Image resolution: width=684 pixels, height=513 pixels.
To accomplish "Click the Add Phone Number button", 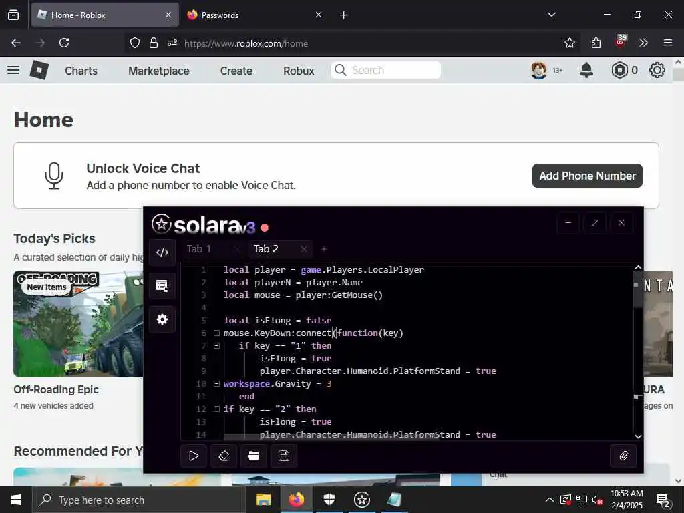I will coord(587,176).
